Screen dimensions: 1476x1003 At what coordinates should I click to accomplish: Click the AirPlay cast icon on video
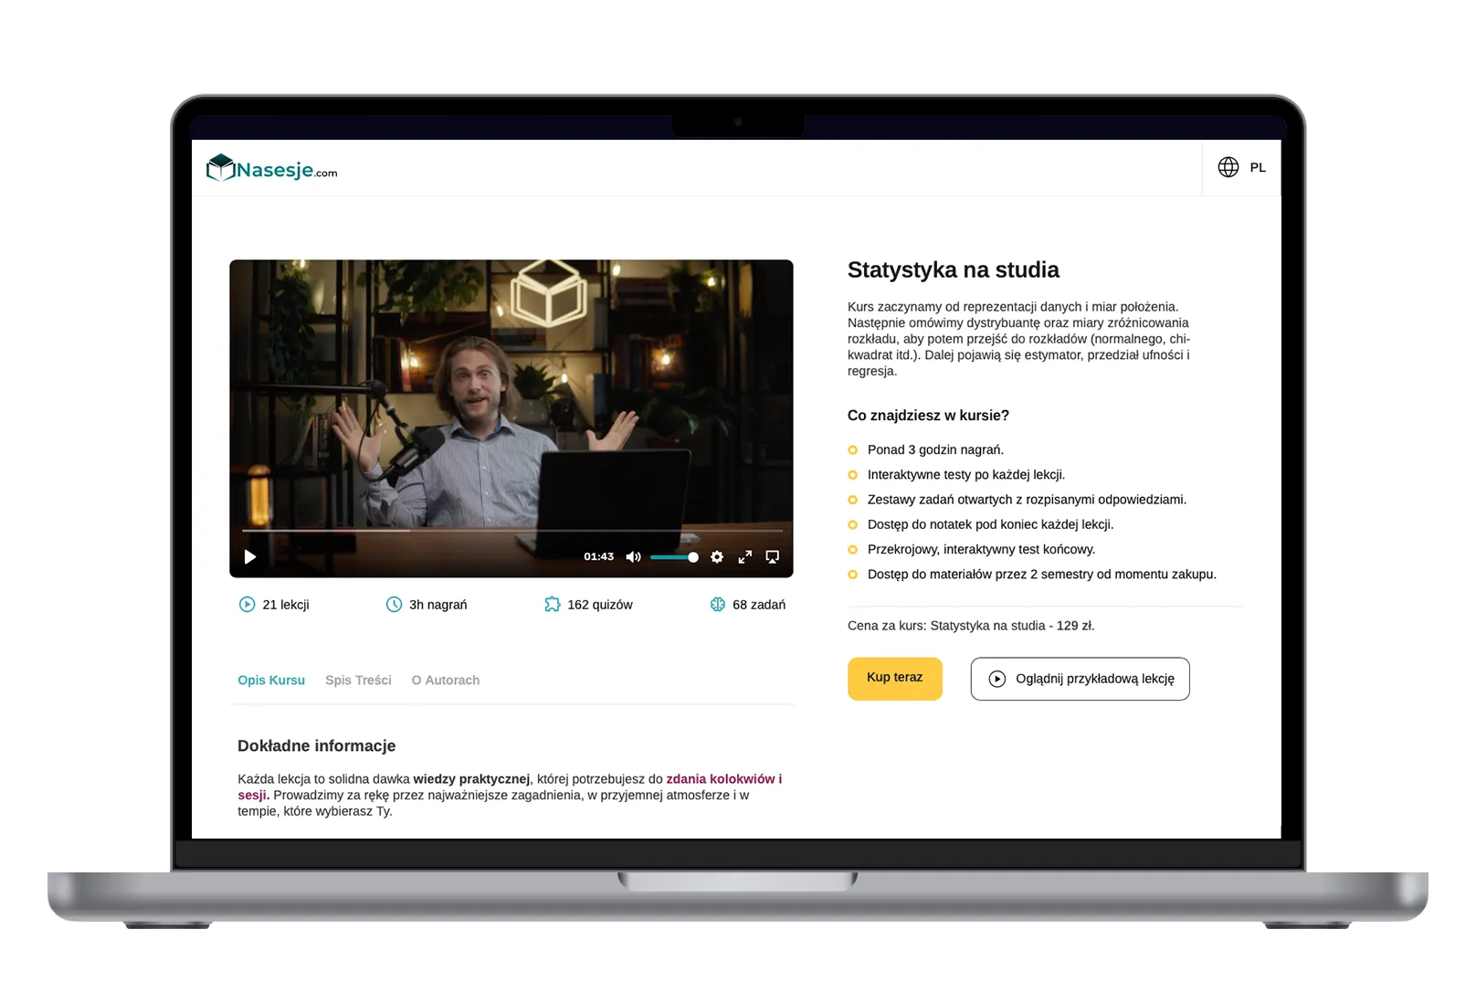773,556
